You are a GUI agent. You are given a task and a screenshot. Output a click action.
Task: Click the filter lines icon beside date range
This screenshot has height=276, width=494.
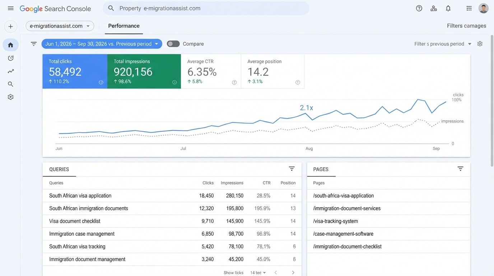pyautogui.click(x=34, y=44)
